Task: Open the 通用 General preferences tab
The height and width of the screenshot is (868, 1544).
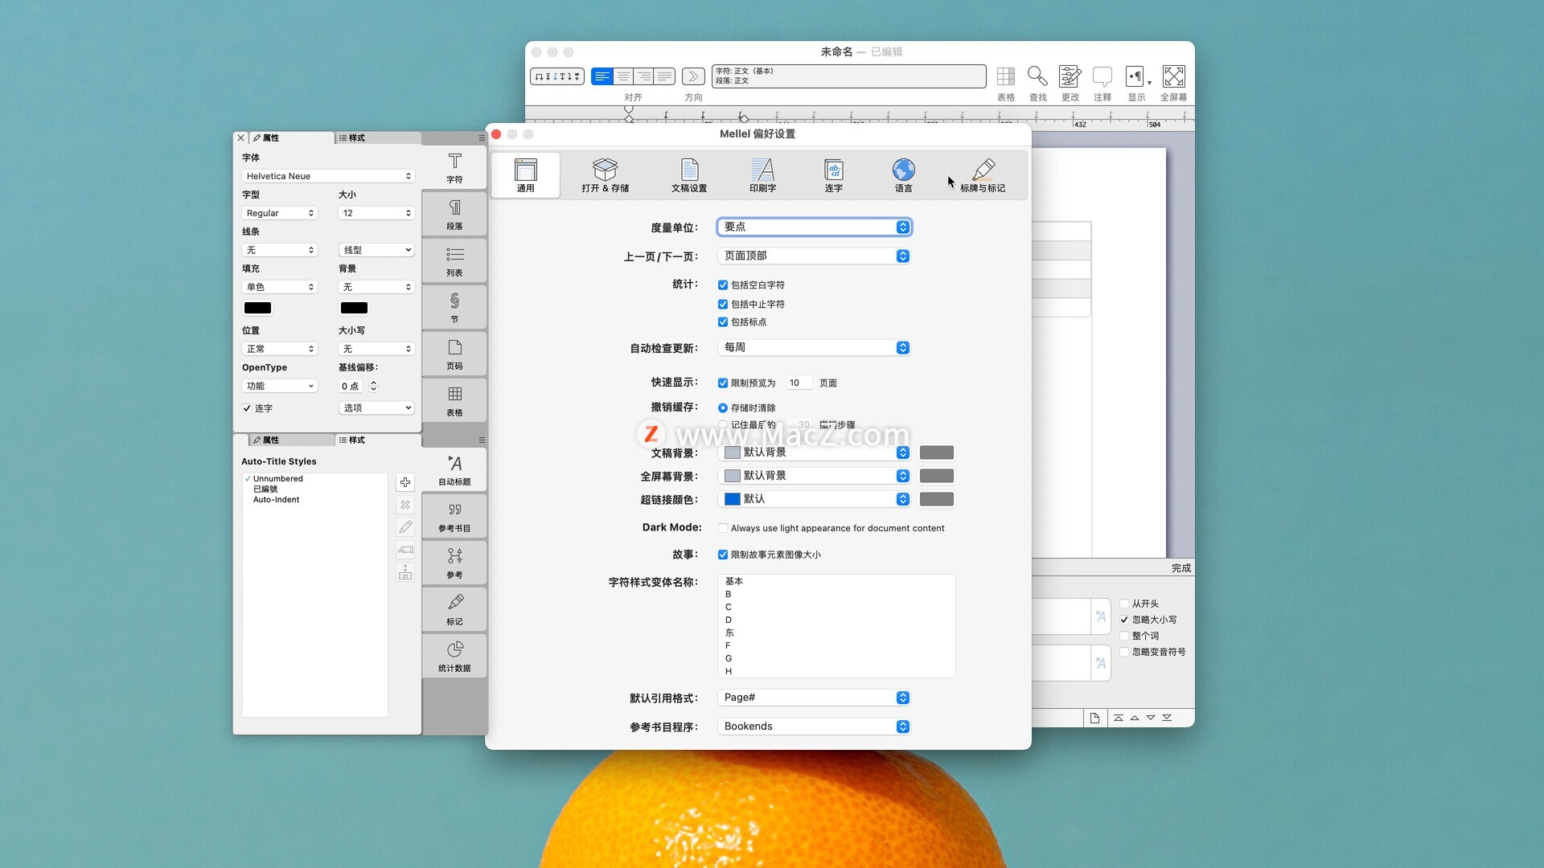Action: (525, 175)
